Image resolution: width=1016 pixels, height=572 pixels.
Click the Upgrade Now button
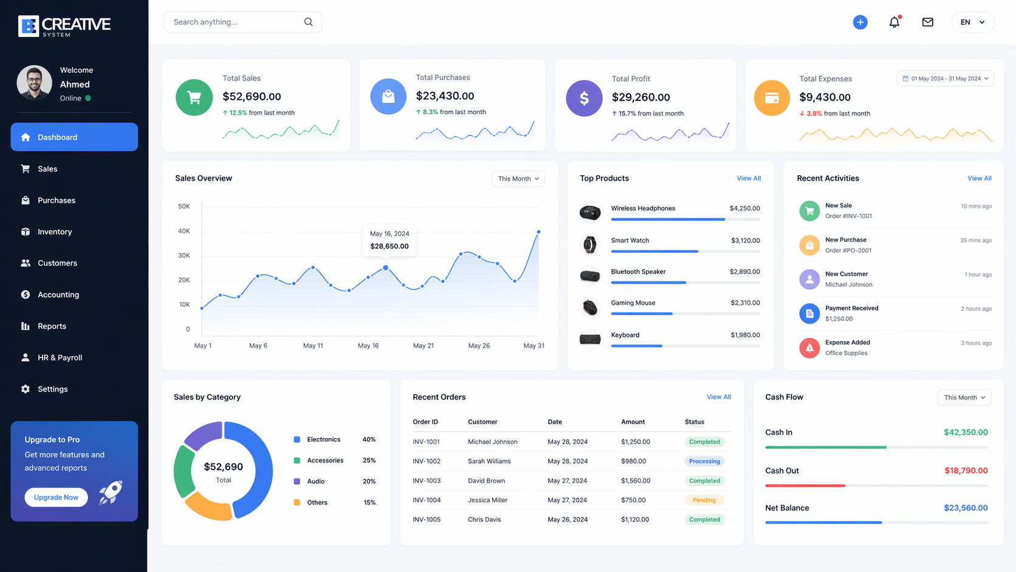[x=56, y=497]
